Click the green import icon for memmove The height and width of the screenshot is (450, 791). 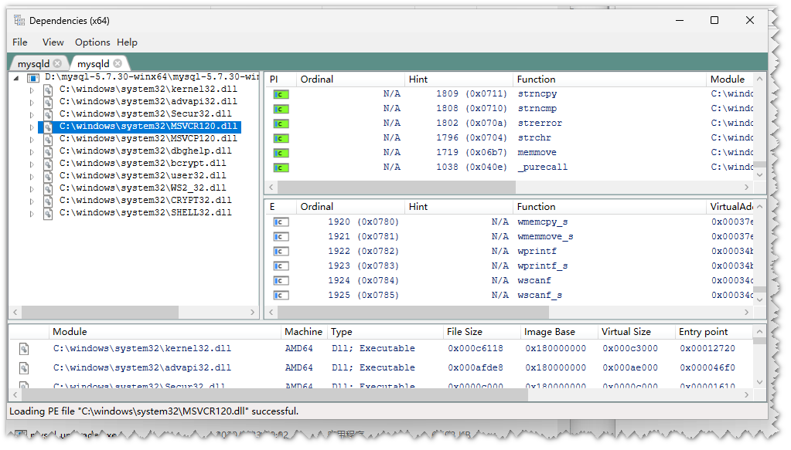pos(281,153)
